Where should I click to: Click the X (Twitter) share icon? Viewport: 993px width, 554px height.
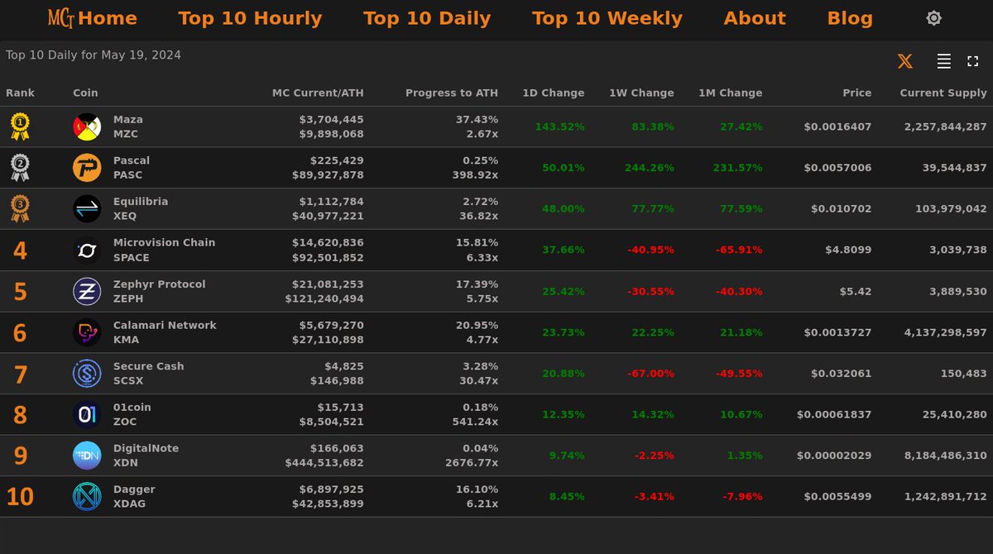[905, 61]
